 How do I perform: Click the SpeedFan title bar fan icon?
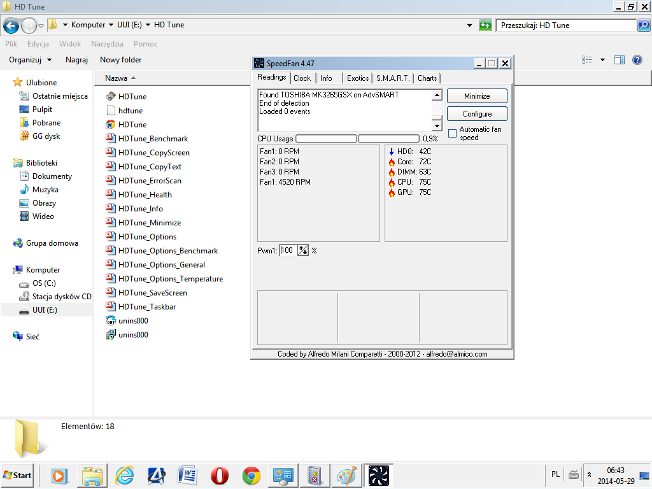click(x=259, y=63)
